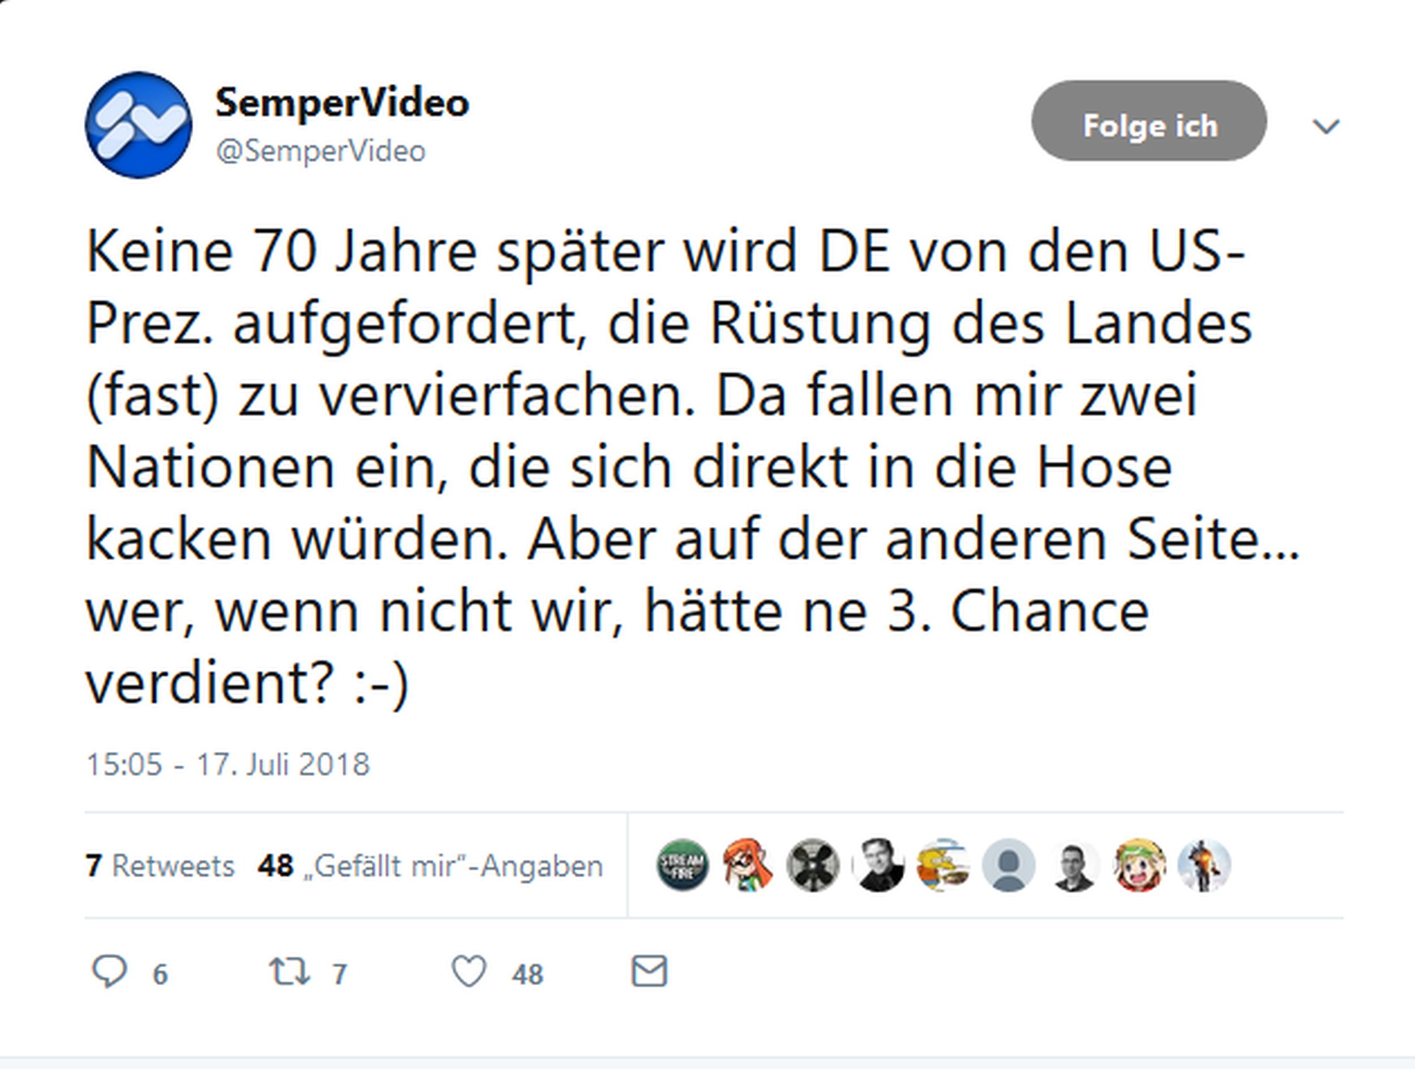Open the @SemperVideo handle link

tap(320, 152)
